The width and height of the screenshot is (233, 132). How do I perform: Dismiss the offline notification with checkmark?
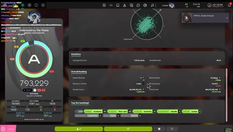point(227,18)
